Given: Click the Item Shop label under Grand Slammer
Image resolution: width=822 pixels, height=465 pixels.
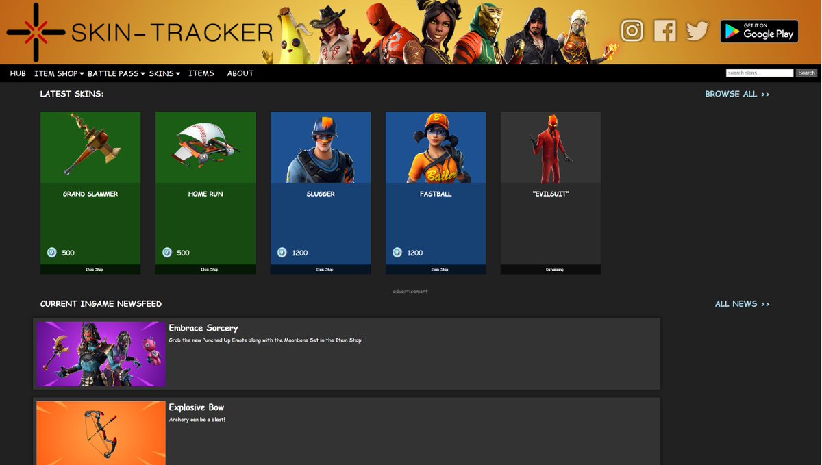Looking at the screenshot, I should 95,270.
